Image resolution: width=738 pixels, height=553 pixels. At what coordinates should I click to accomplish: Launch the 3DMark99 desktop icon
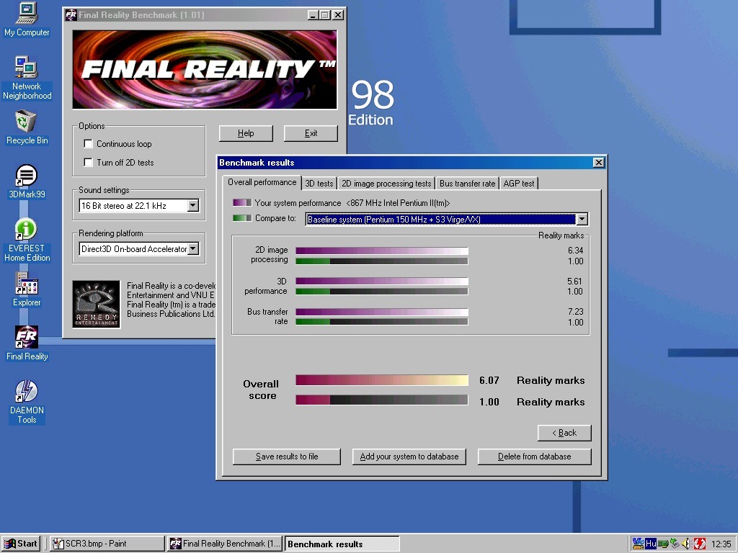click(27, 181)
